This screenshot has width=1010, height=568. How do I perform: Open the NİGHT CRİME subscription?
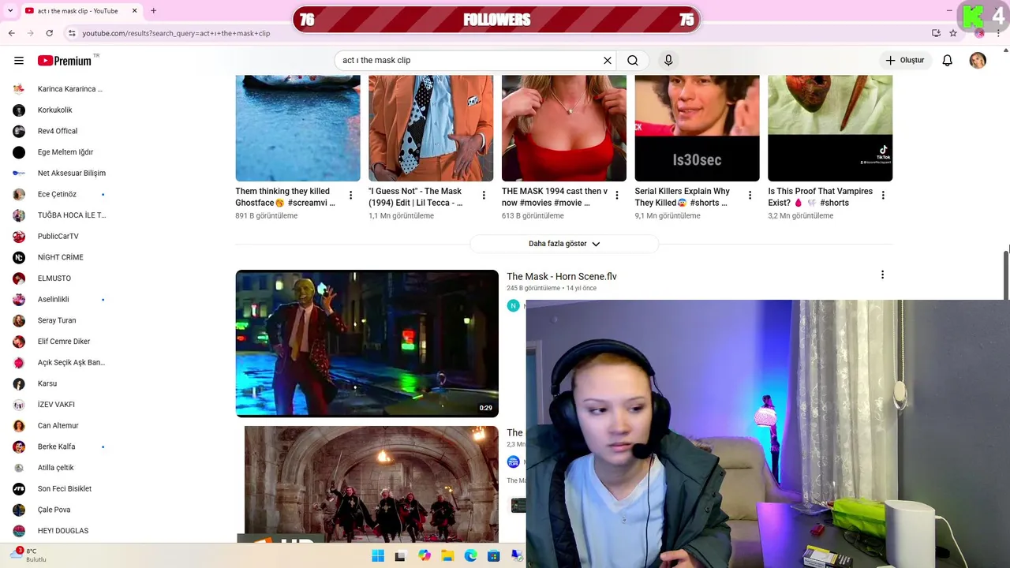pyautogui.click(x=59, y=257)
